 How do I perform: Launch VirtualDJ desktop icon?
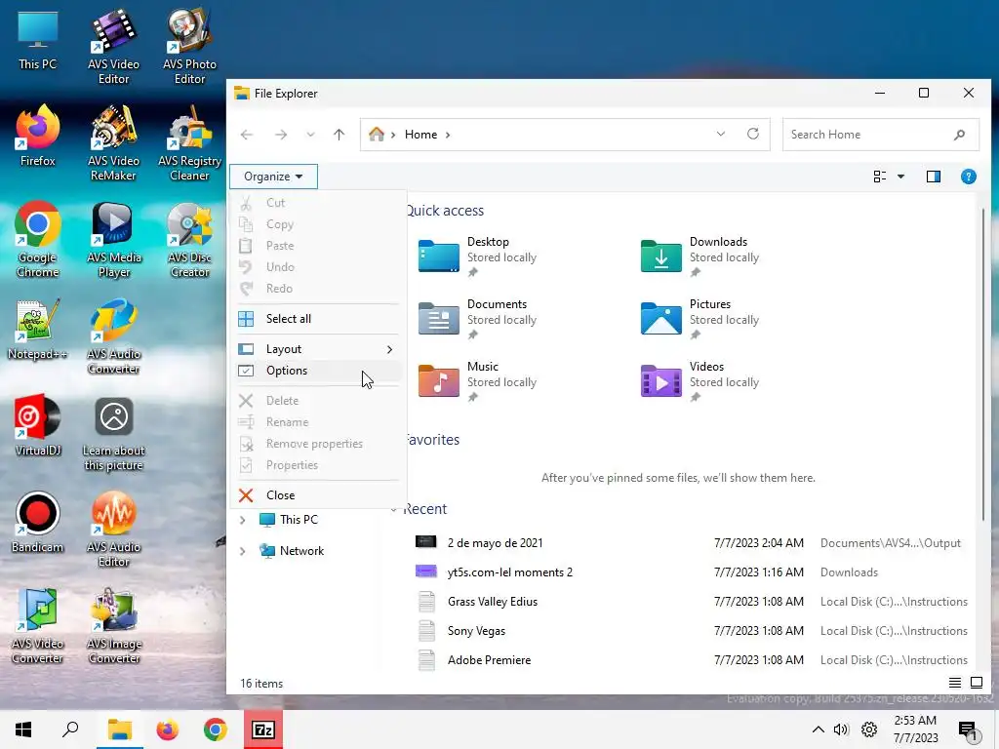[38, 427]
